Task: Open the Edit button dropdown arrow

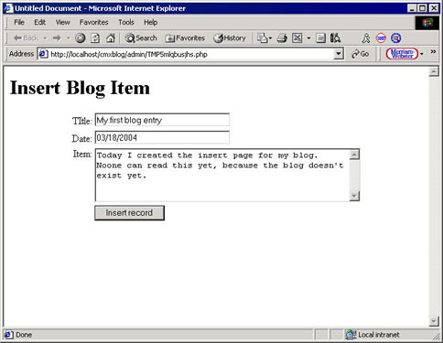Action: tap(308, 38)
